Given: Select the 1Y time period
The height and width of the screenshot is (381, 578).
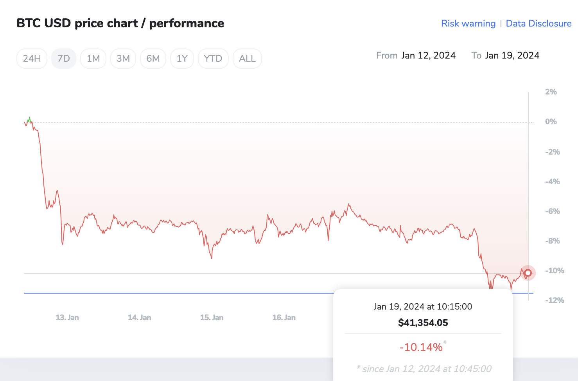Looking at the screenshot, I should pos(182,59).
